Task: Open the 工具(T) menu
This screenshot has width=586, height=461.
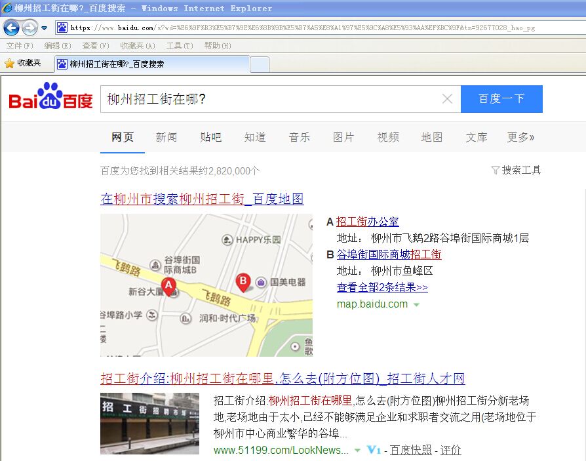Action: coord(180,46)
